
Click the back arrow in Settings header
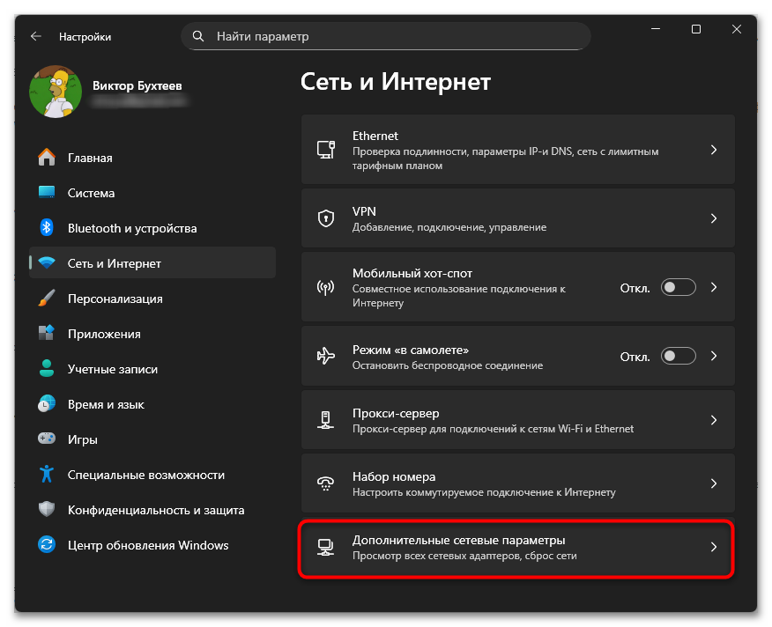[x=36, y=37]
